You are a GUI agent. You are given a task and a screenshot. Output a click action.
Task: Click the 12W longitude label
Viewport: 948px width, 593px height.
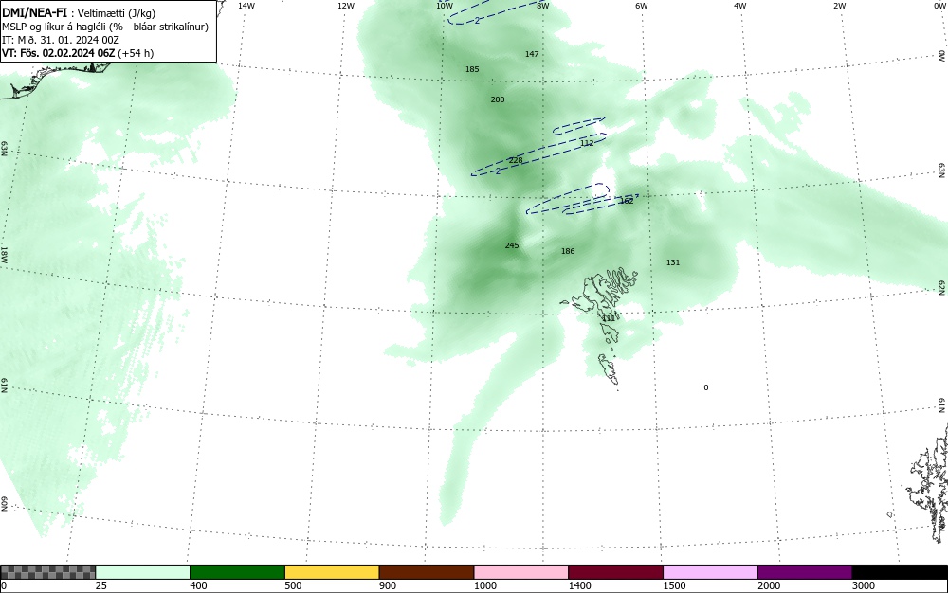(346, 6)
